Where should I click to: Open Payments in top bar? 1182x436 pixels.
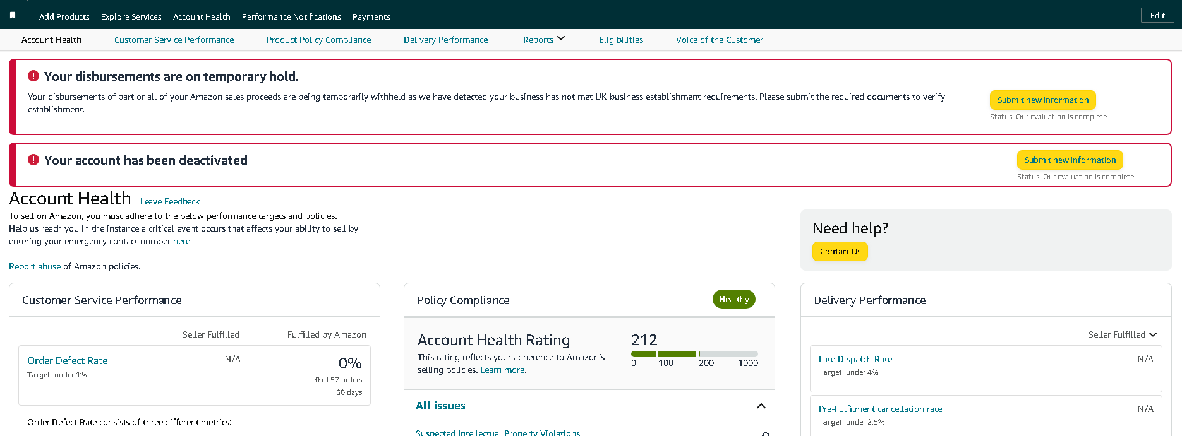click(371, 16)
